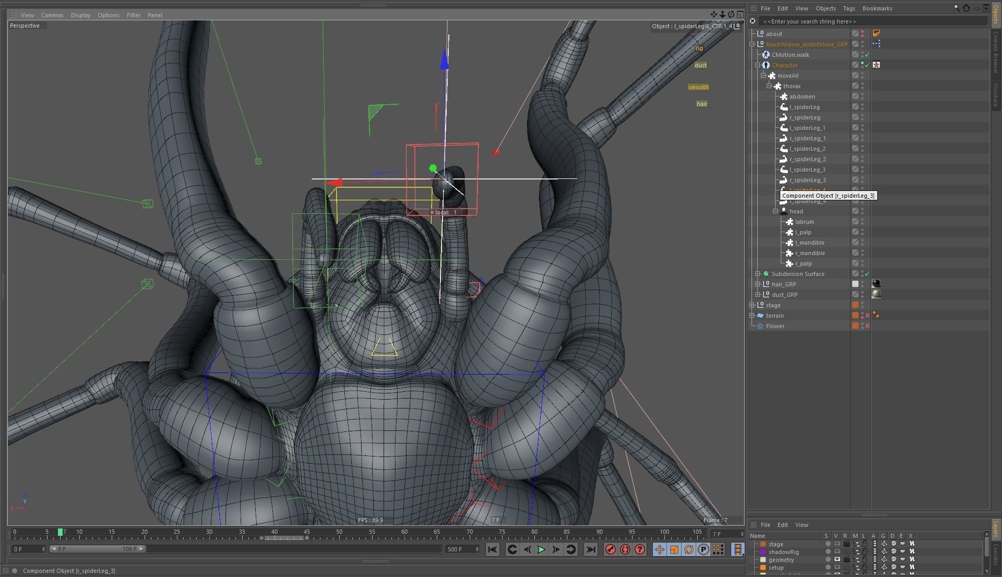Image resolution: width=1002 pixels, height=577 pixels.
Task: Click the home path icon in Object Manager
Action: [966, 8]
